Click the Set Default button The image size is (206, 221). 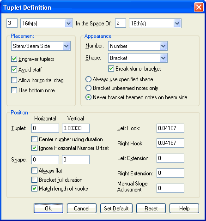(116, 209)
